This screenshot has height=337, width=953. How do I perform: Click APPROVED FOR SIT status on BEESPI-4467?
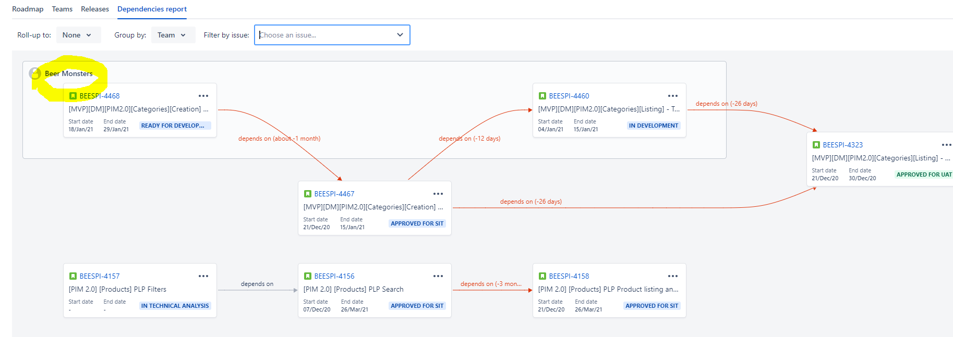417,223
